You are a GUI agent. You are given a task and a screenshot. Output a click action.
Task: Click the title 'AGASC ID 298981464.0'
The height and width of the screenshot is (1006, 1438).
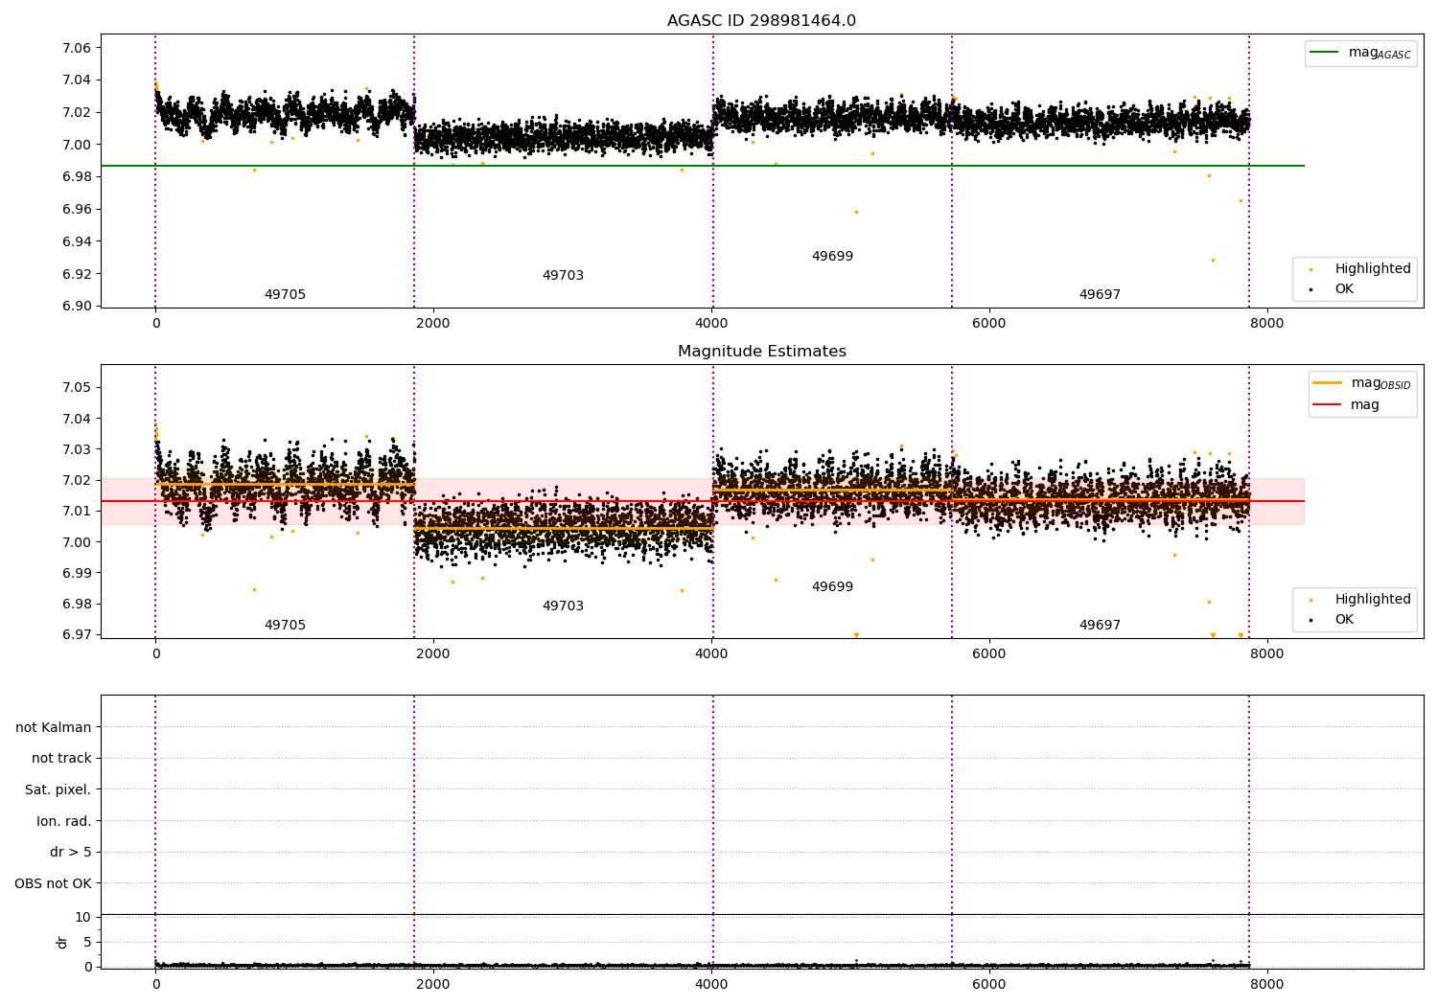[x=761, y=21]
